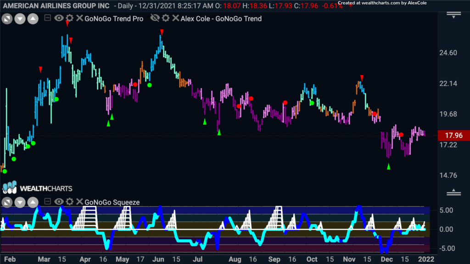
Task: Click the top pane handle with down arrow
Action: (x=453, y=15)
